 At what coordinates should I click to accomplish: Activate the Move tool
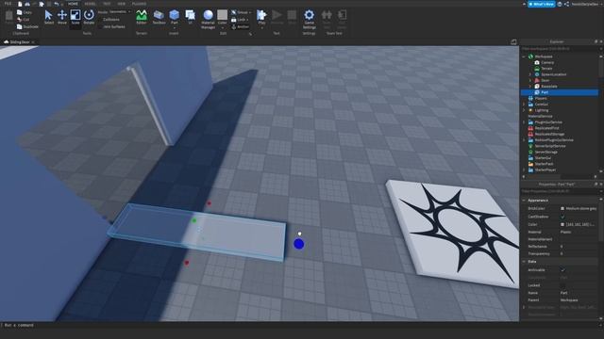[x=62, y=17]
